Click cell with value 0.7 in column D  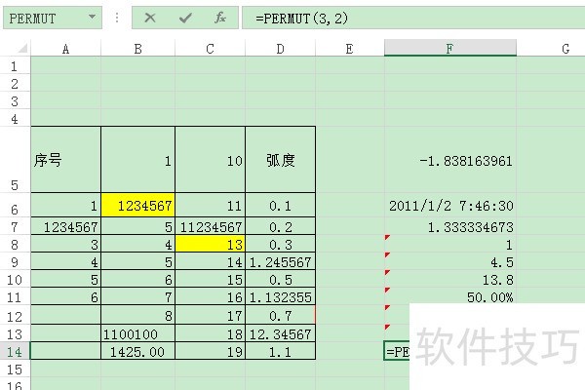point(280,316)
